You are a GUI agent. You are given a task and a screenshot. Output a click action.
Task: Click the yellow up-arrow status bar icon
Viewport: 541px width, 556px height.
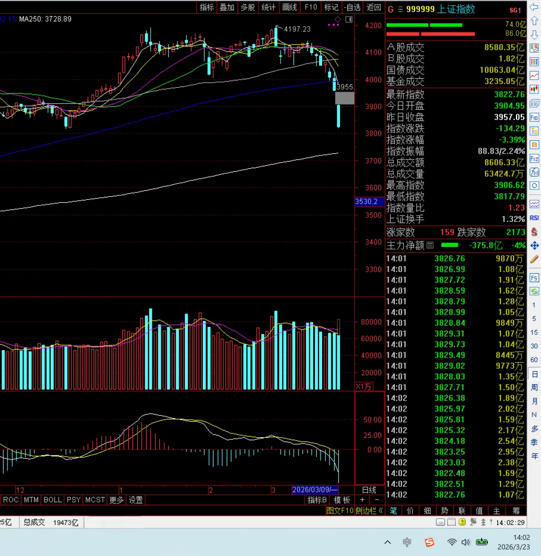[462, 522]
